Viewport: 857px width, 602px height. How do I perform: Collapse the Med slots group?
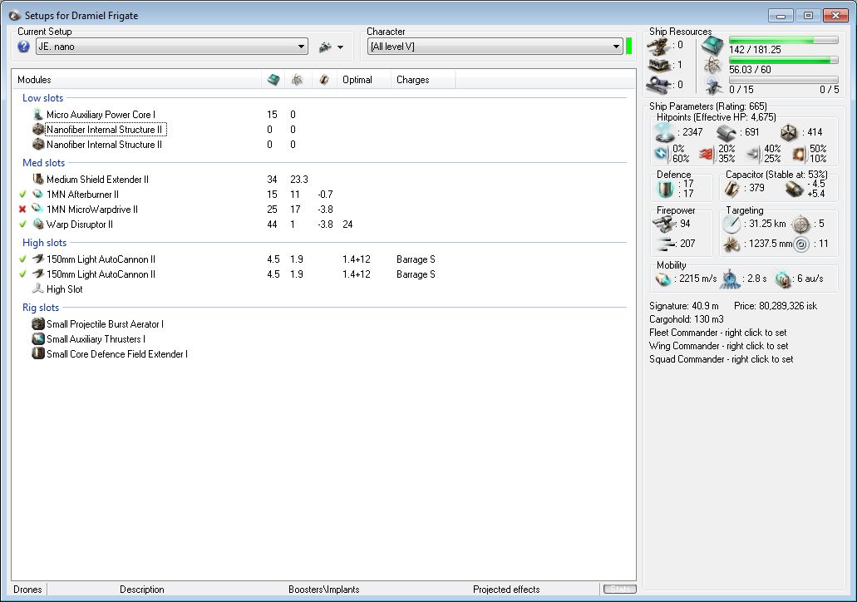pos(43,162)
